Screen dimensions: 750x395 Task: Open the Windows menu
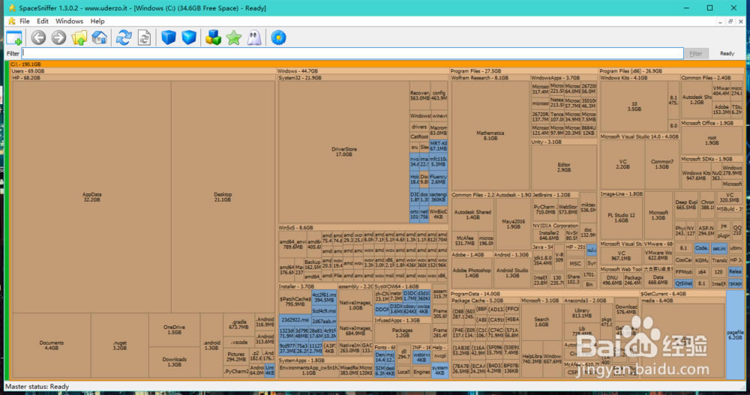click(70, 21)
